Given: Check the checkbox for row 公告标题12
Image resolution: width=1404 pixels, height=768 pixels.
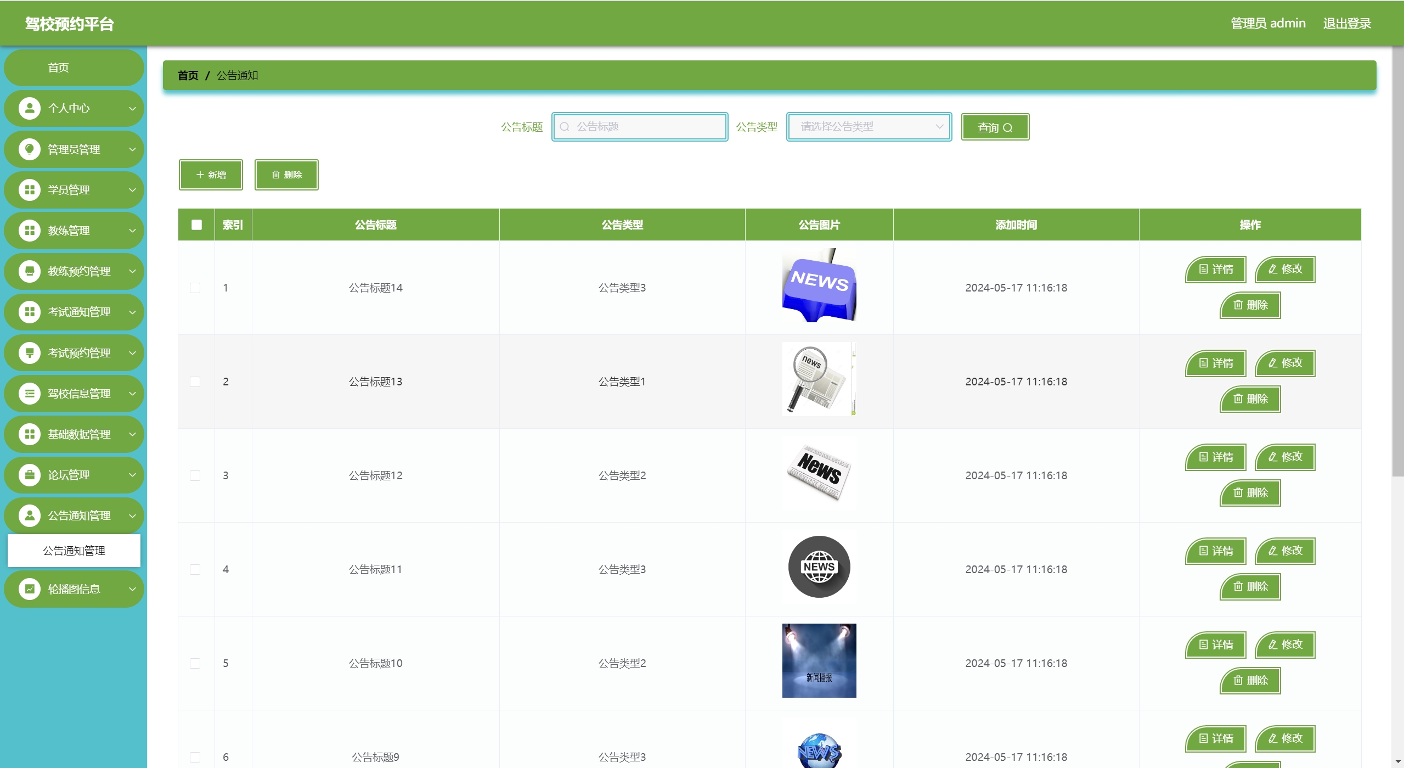Looking at the screenshot, I should click(x=195, y=475).
